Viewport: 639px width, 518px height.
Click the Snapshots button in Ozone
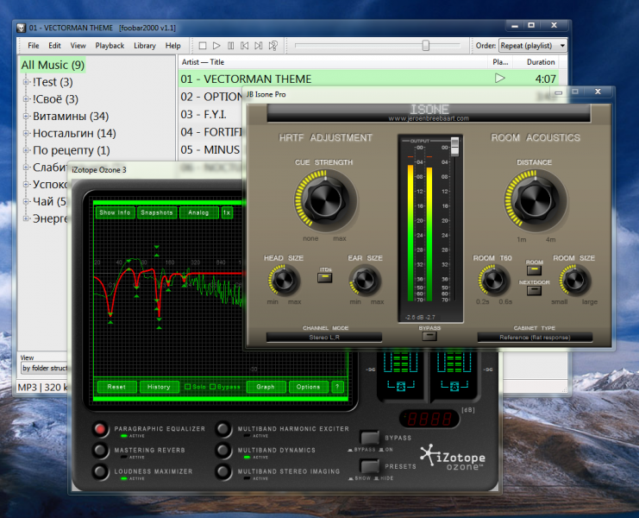click(156, 212)
